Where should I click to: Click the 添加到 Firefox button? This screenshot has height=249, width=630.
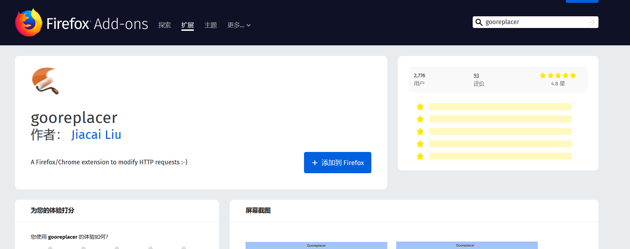[337, 163]
